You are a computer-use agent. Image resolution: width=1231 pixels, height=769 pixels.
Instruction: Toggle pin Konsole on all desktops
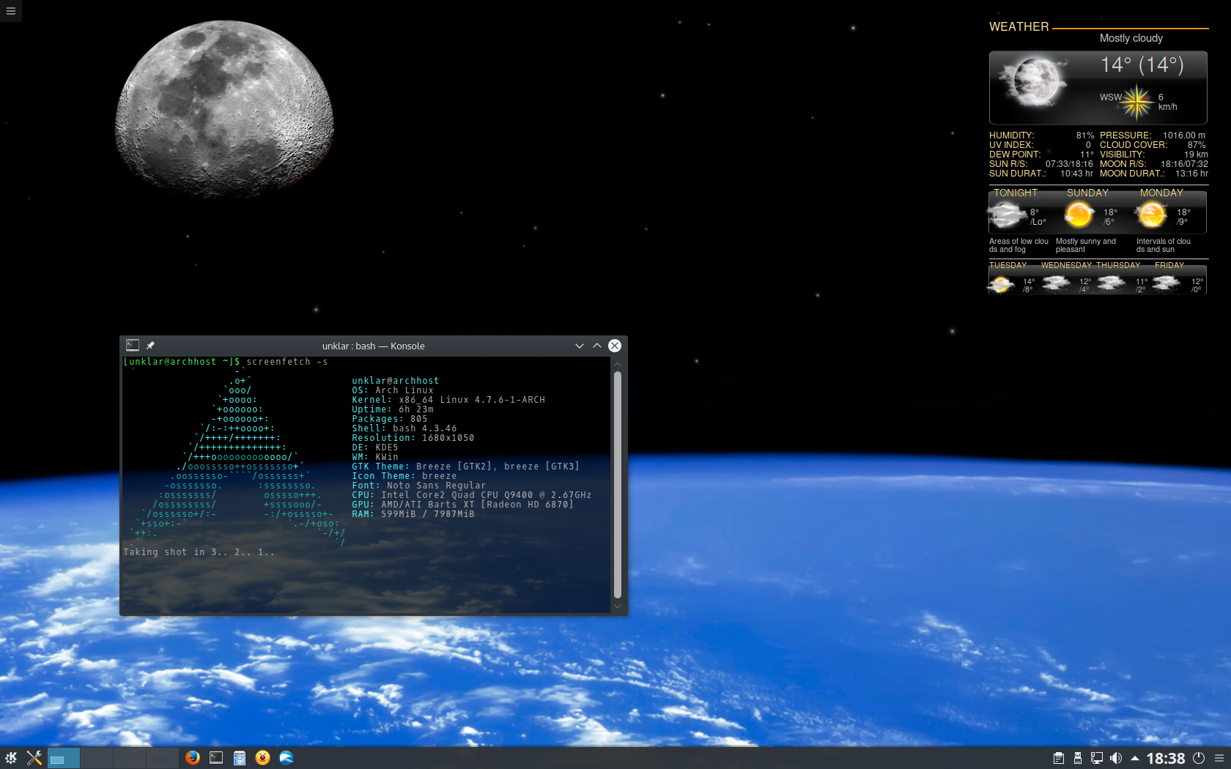(x=150, y=346)
